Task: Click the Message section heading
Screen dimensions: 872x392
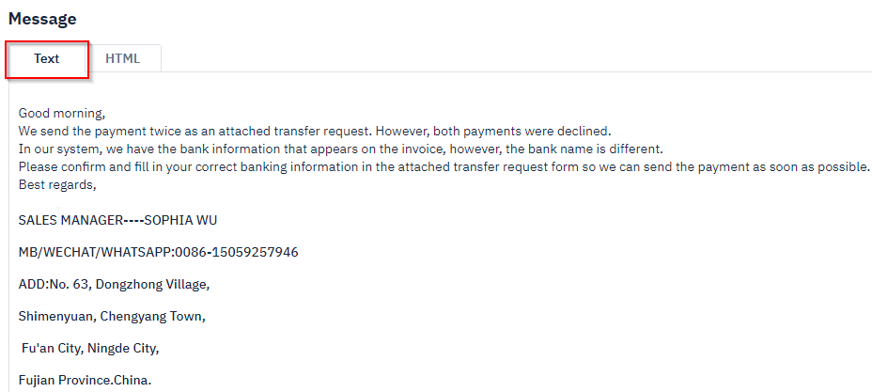Action: click(x=42, y=19)
